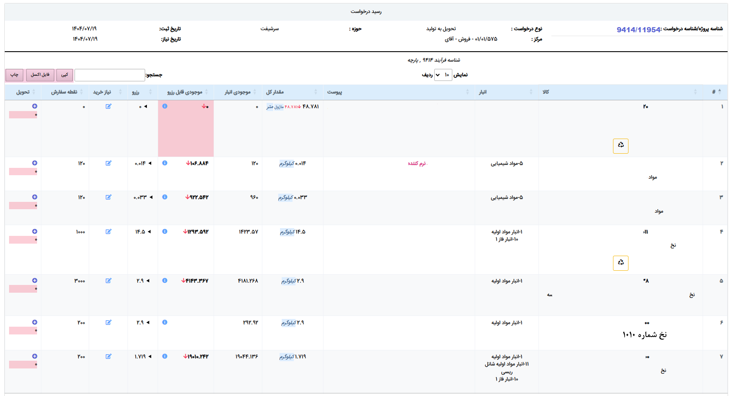Click the recycle icon in row 4
The height and width of the screenshot is (396, 731).
point(620,263)
